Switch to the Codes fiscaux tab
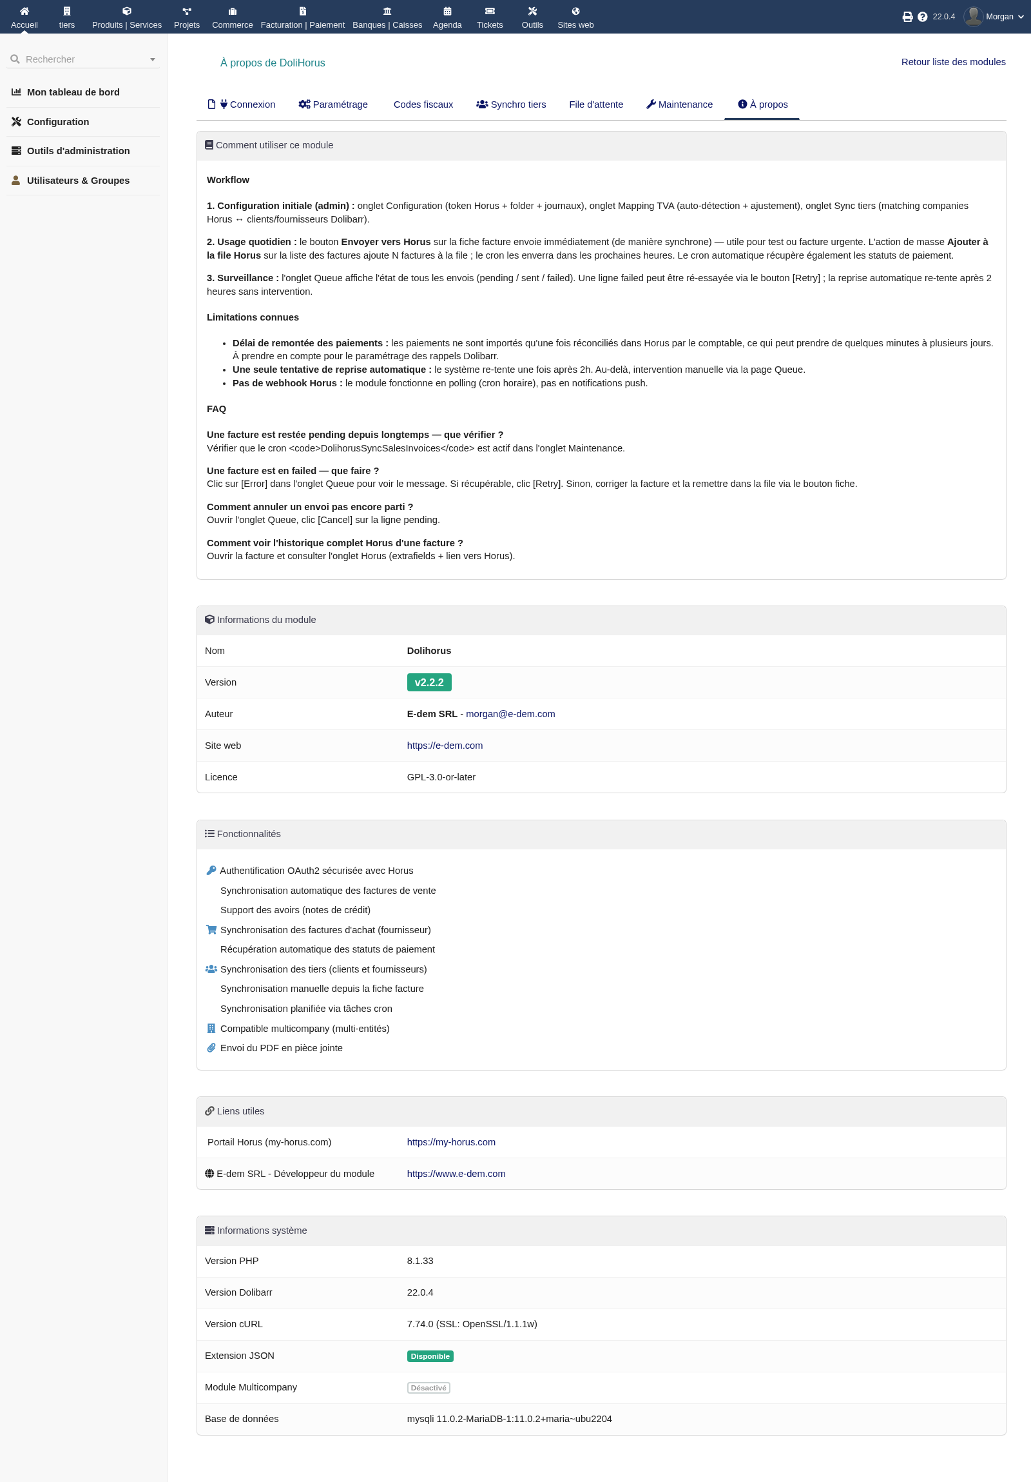Viewport: 1031px width, 1482px height. tap(423, 104)
